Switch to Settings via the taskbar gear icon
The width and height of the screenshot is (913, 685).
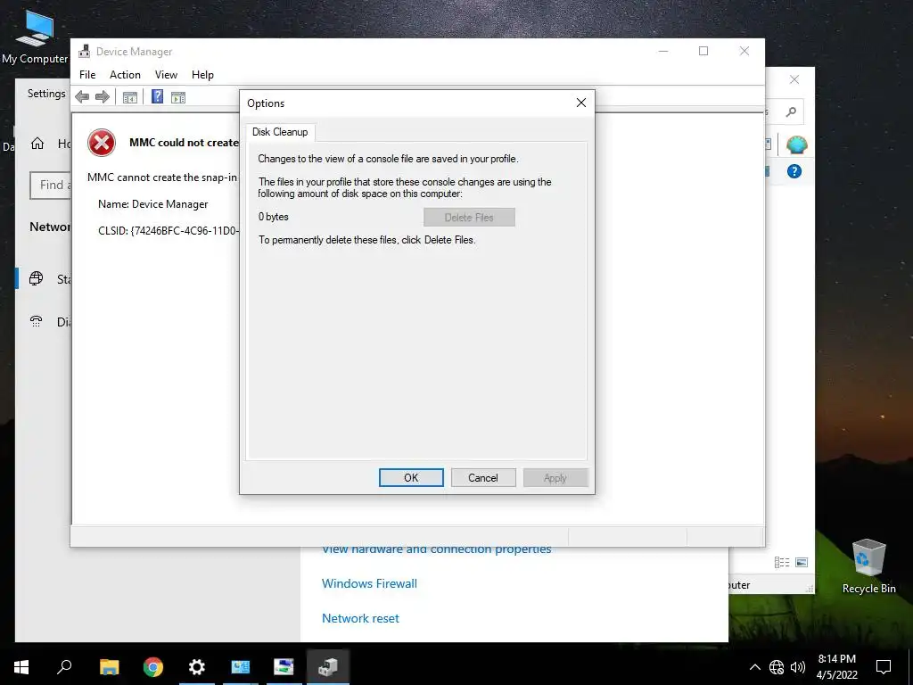(x=197, y=667)
